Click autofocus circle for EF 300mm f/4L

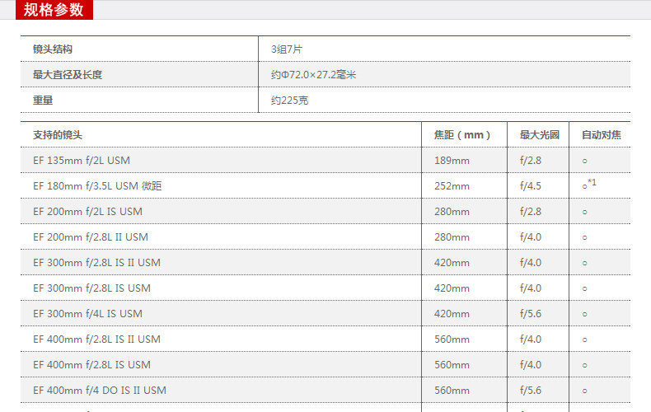tap(584, 314)
